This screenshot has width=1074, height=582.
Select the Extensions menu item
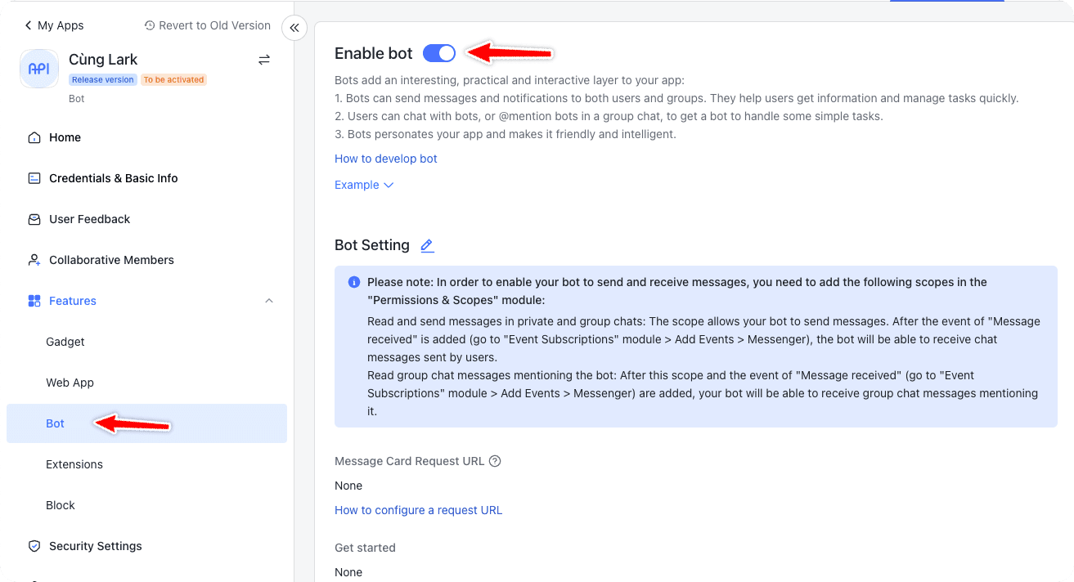[x=74, y=463]
